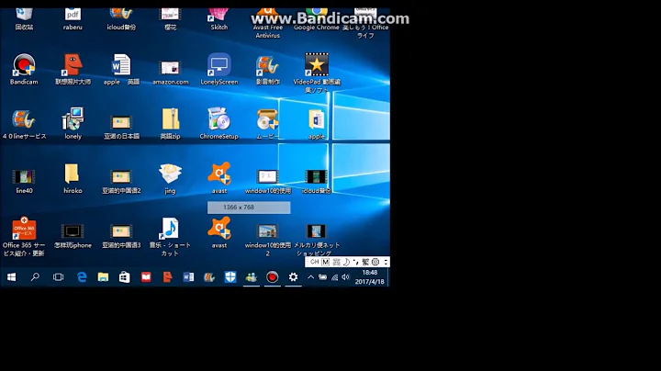Image resolution: width=661 pixels, height=371 pixels.
Task: Open the music note shortcut icon
Action: point(171,229)
